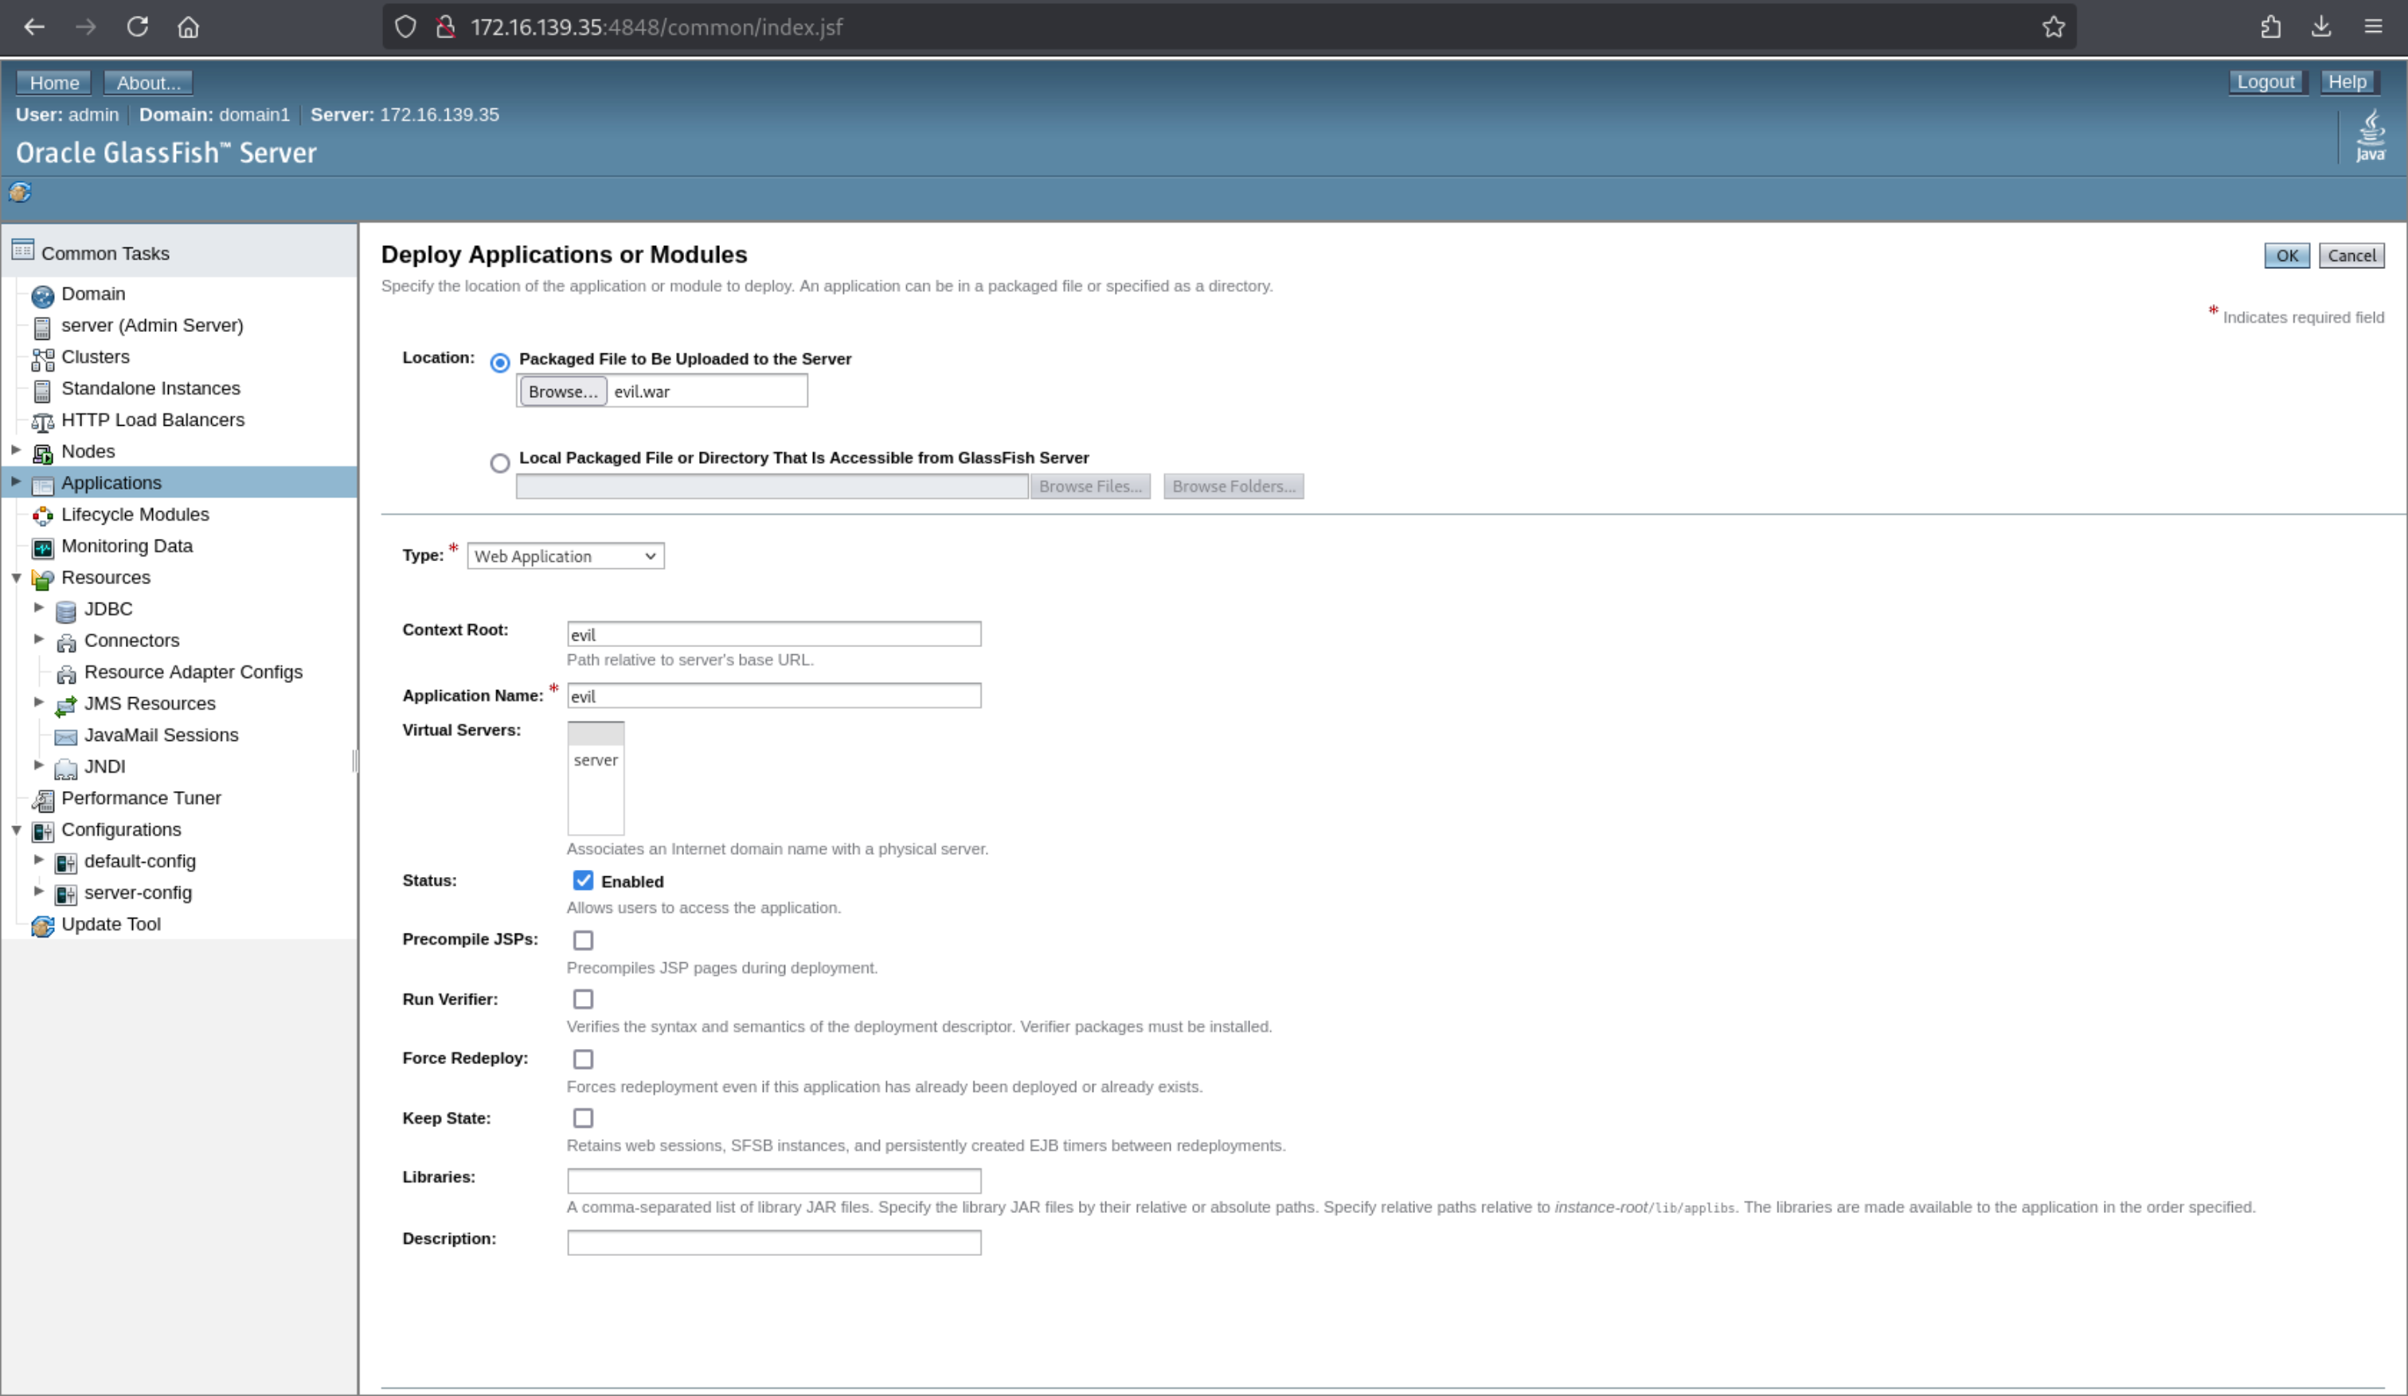Uncheck the Enabled status checkbox
2408x1396 pixels.
coord(583,880)
